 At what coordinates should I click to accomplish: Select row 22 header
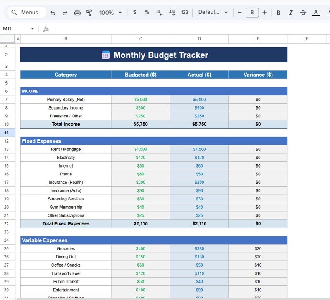pos(6,224)
